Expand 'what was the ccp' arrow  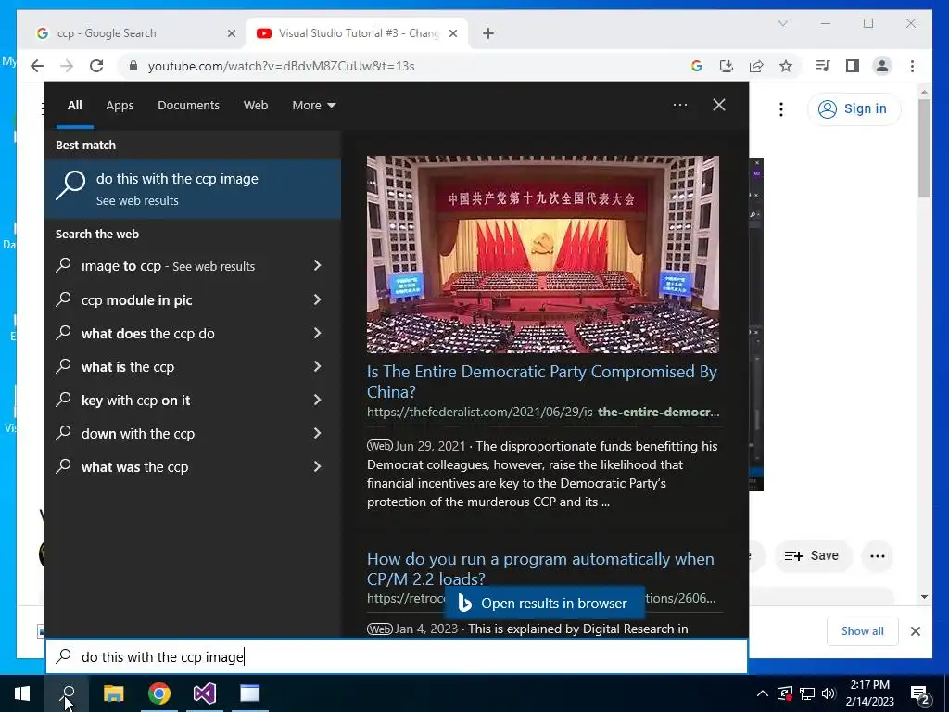317,466
